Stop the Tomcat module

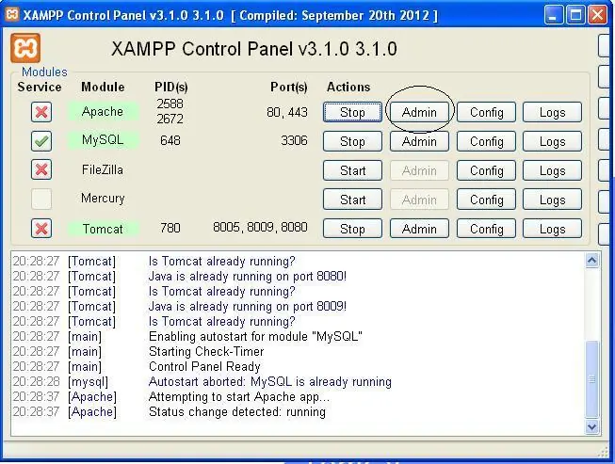[352, 229]
